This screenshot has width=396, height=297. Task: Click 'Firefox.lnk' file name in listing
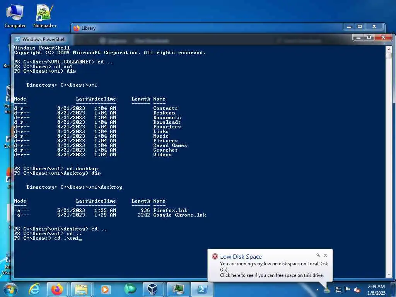[x=170, y=210]
